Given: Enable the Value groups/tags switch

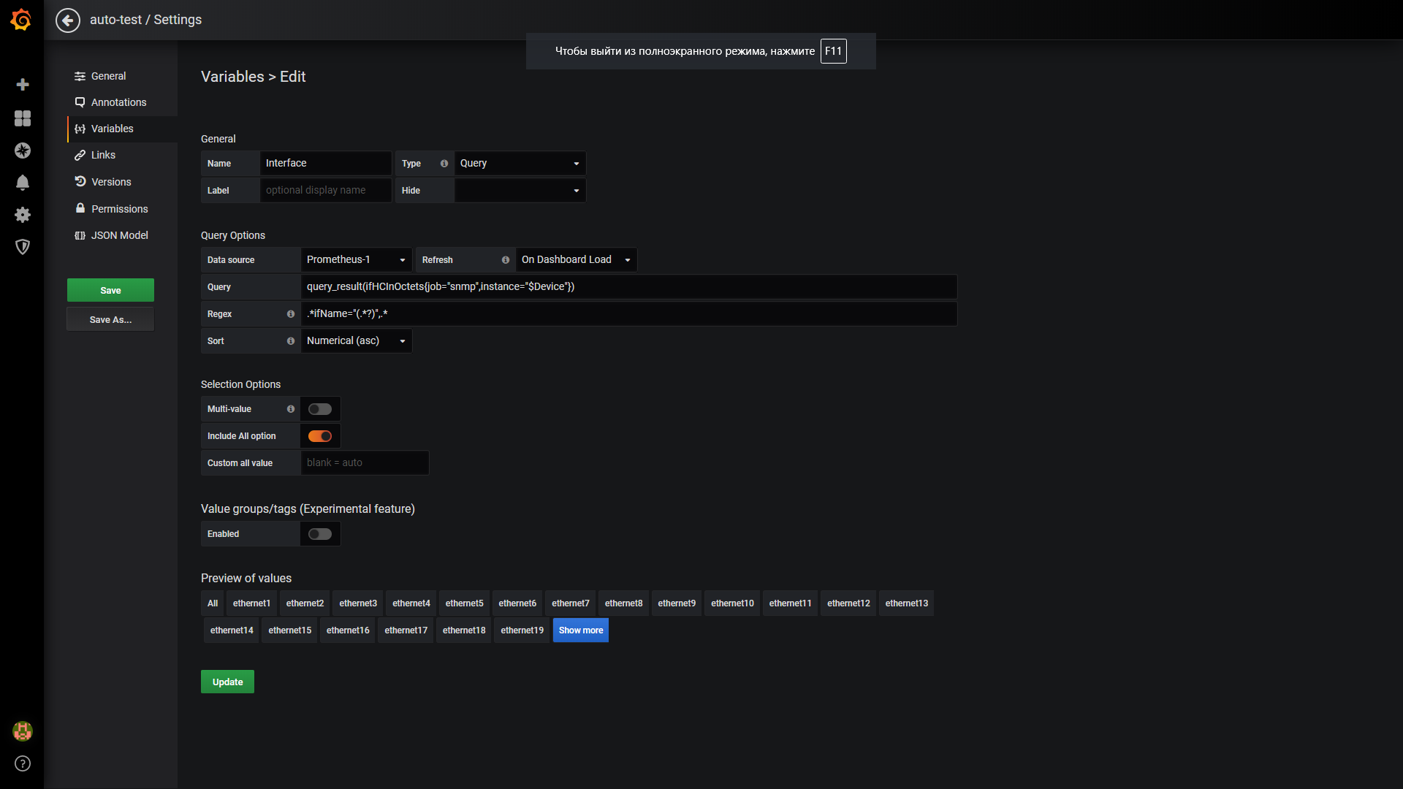Looking at the screenshot, I should 319,534.
